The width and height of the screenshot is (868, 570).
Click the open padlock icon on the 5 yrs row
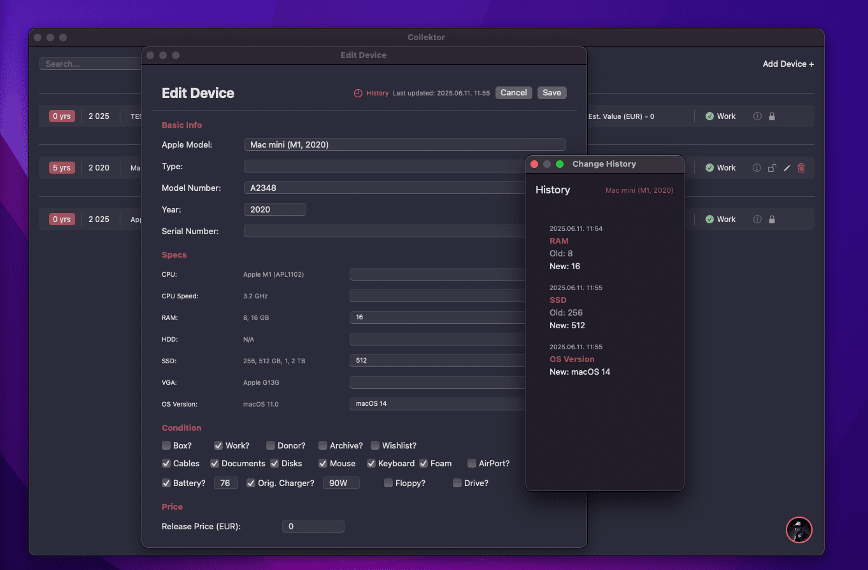(772, 168)
